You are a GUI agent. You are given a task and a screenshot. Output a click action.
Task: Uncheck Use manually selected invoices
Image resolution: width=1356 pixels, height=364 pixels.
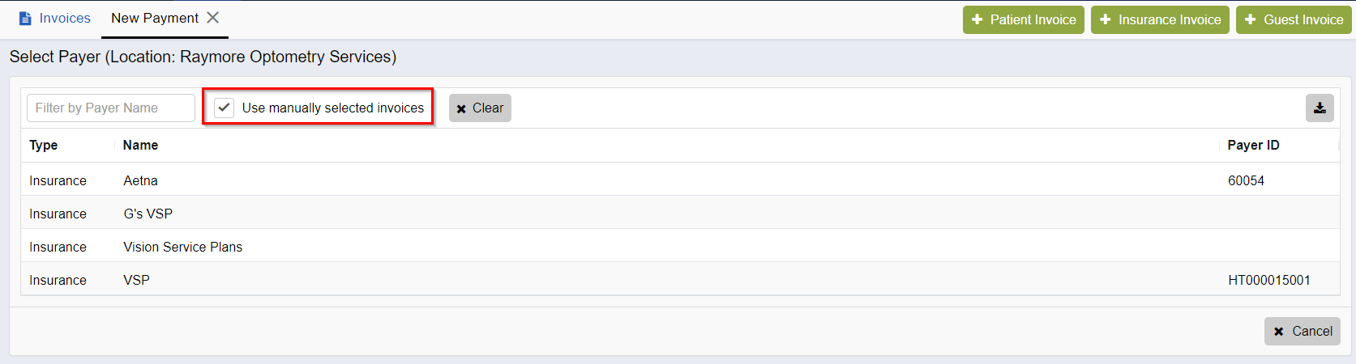click(x=224, y=108)
